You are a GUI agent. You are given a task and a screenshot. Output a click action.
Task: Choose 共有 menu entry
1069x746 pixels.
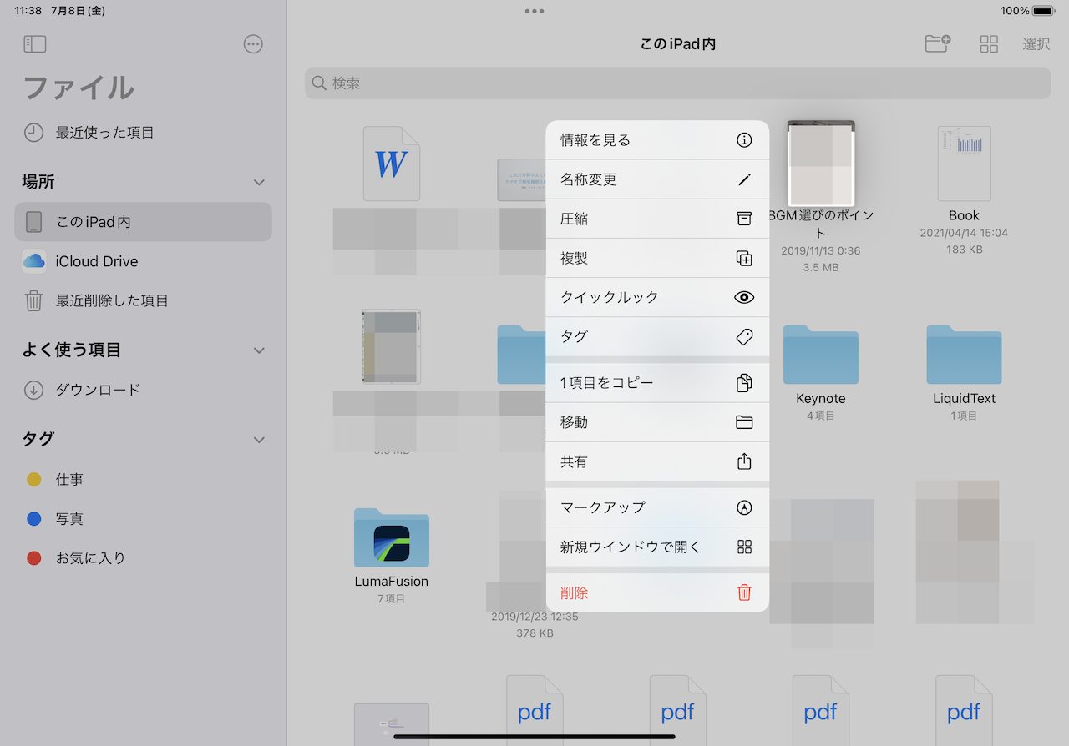(x=657, y=461)
